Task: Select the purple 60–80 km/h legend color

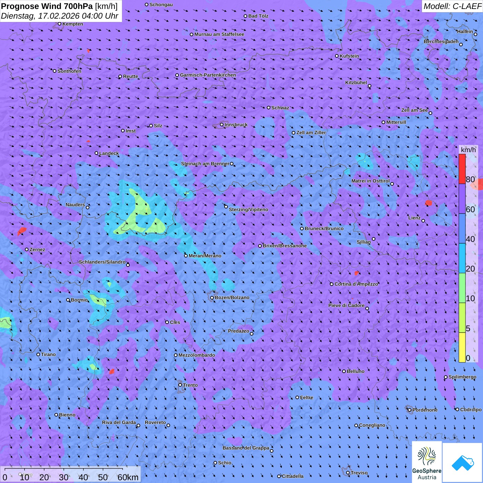Action: (462, 199)
